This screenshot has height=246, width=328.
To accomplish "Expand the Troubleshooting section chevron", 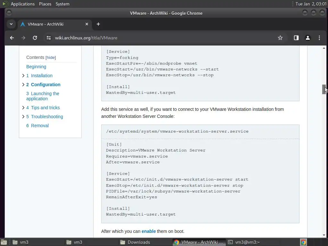I will point(23,117).
